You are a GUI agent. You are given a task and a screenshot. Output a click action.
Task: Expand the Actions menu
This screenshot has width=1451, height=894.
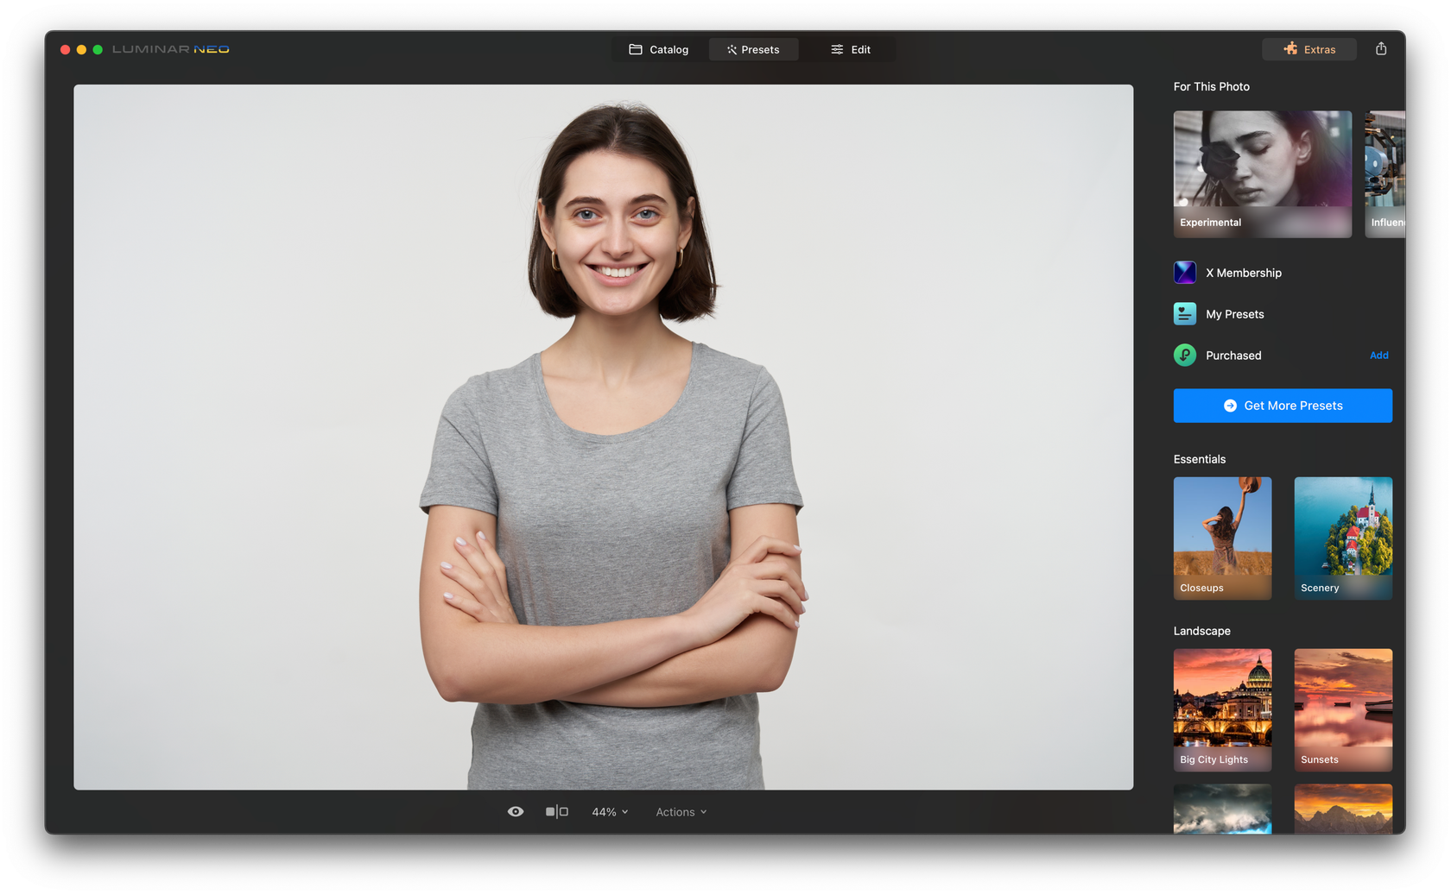pos(680,811)
